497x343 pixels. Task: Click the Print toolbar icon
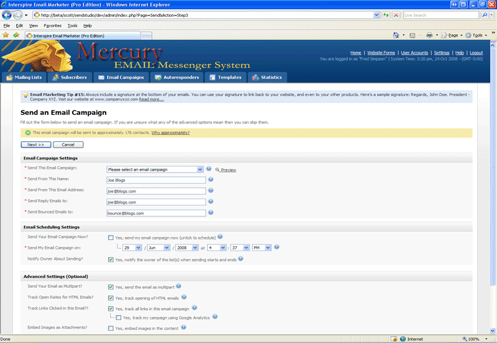[x=429, y=35]
